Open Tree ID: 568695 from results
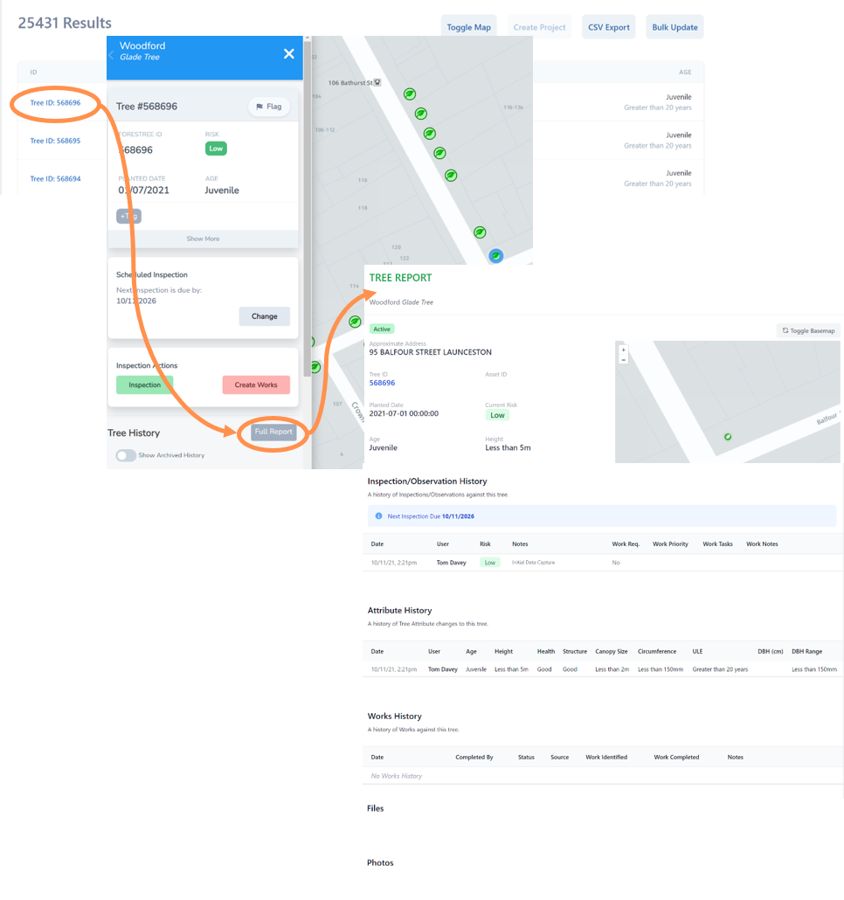The image size is (844, 900). pyautogui.click(x=55, y=141)
